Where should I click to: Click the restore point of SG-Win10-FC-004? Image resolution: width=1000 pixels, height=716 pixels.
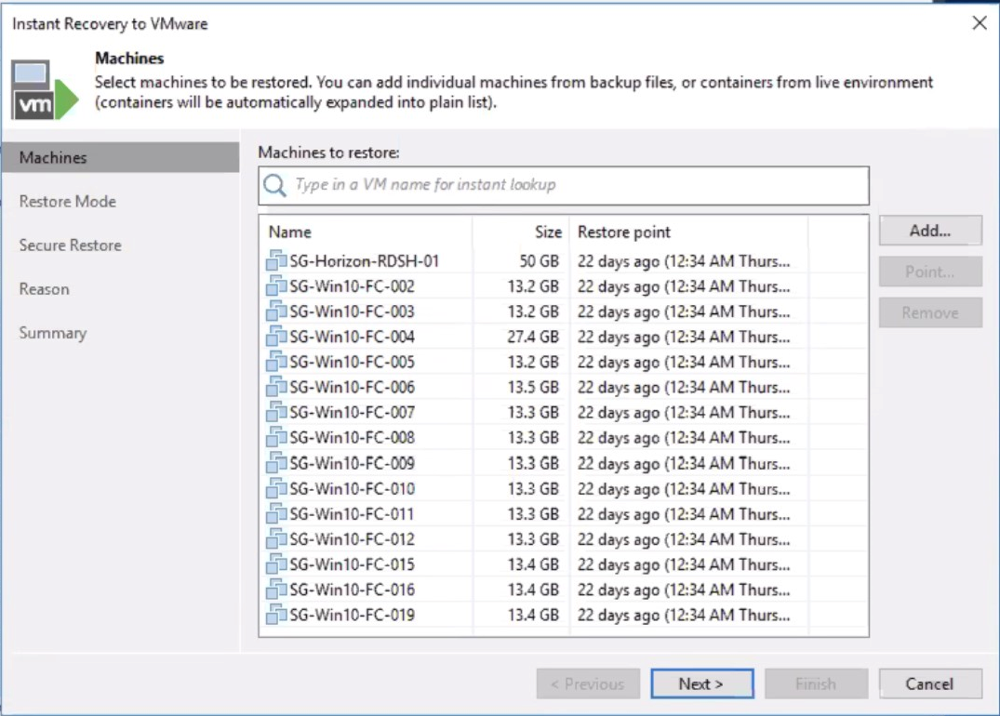click(684, 337)
